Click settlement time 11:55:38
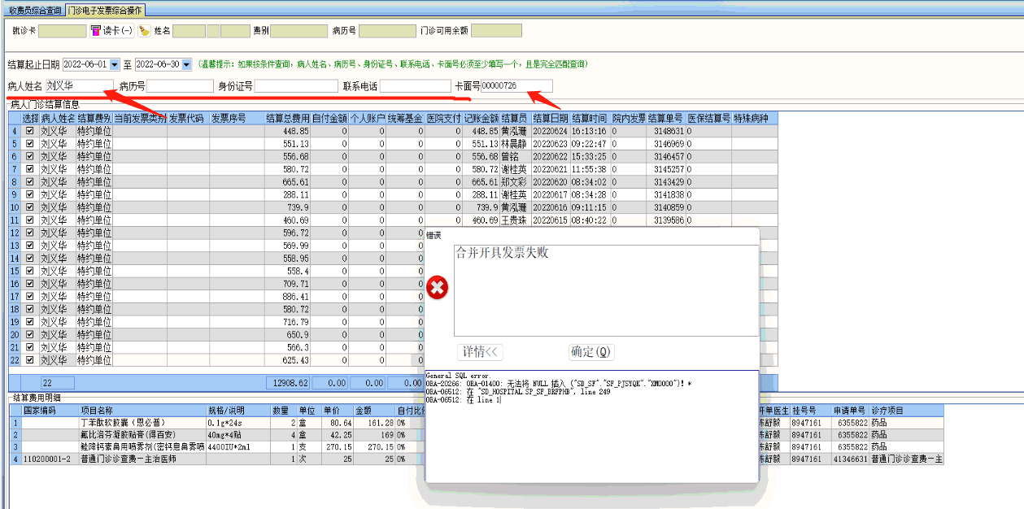The width and height of the screenshot is (1024, 509). pos(590,169)
